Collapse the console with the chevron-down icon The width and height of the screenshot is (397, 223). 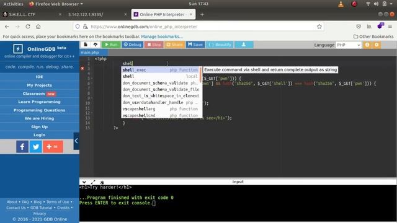[x=84, y=181]
